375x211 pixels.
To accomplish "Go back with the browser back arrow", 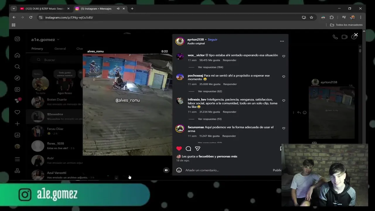I will 14,17.
